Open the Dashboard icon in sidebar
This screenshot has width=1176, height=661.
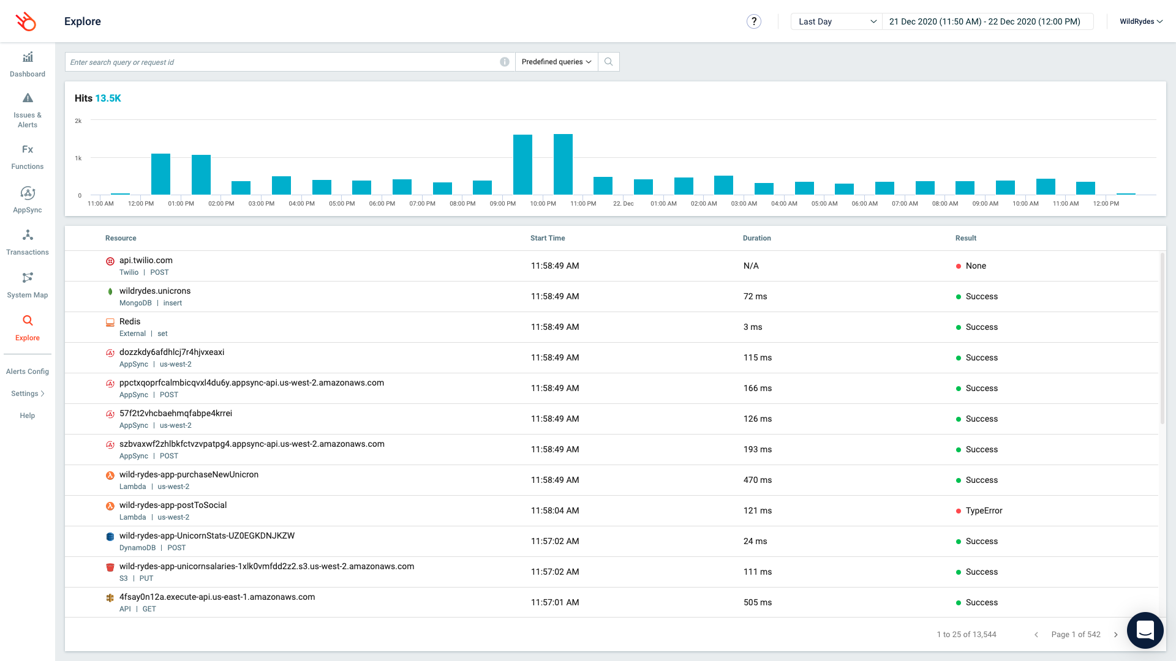(x=28, y=58)
